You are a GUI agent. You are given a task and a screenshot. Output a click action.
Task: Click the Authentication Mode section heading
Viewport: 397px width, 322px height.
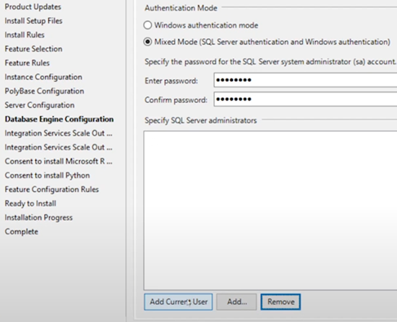[181, 8]
